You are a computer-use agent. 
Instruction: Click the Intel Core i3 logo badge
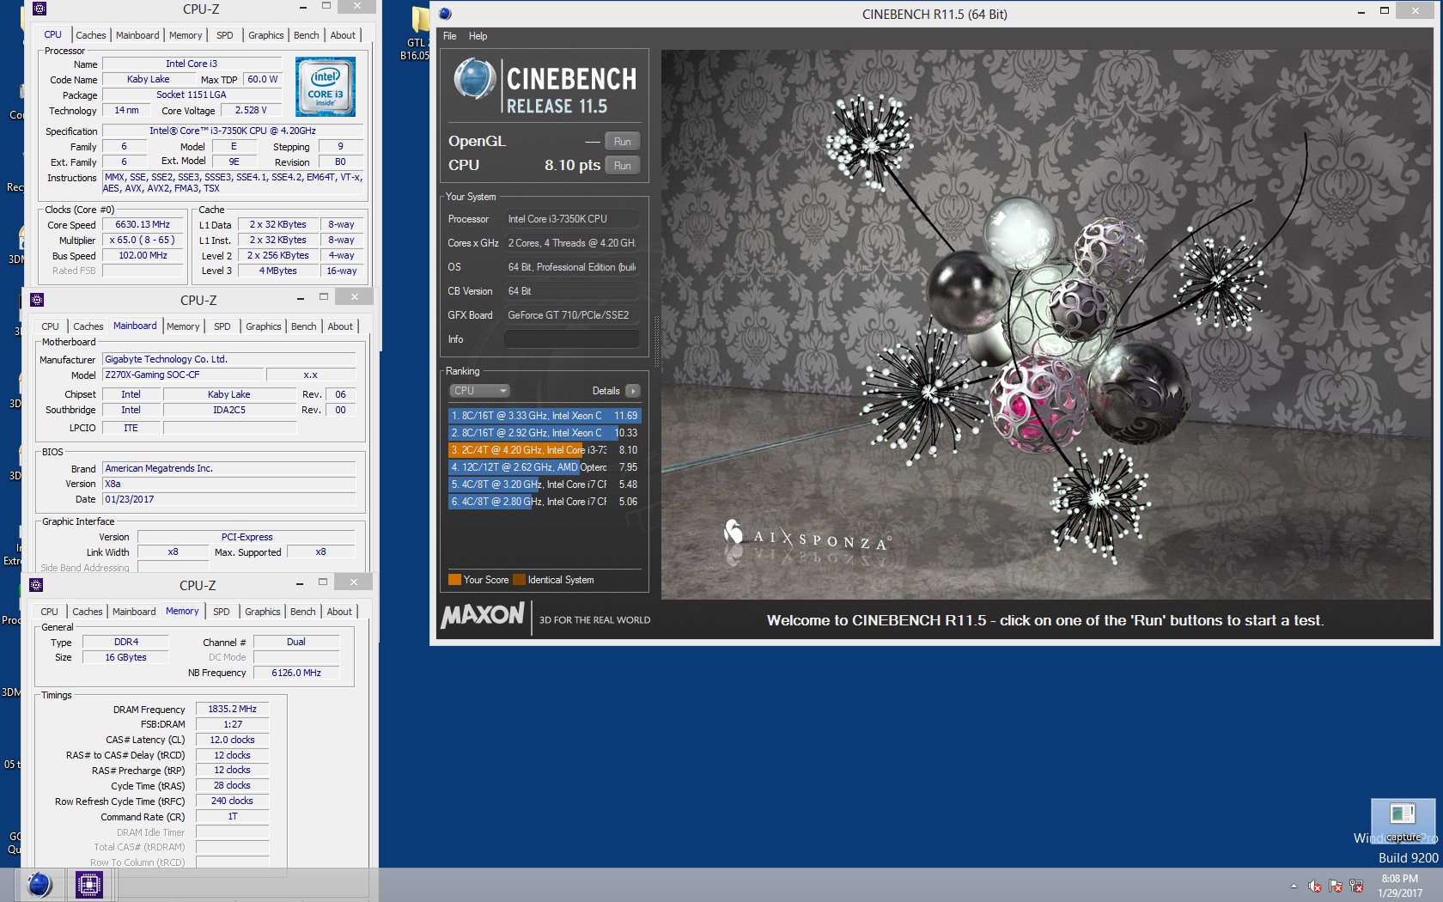pos(326,87)
